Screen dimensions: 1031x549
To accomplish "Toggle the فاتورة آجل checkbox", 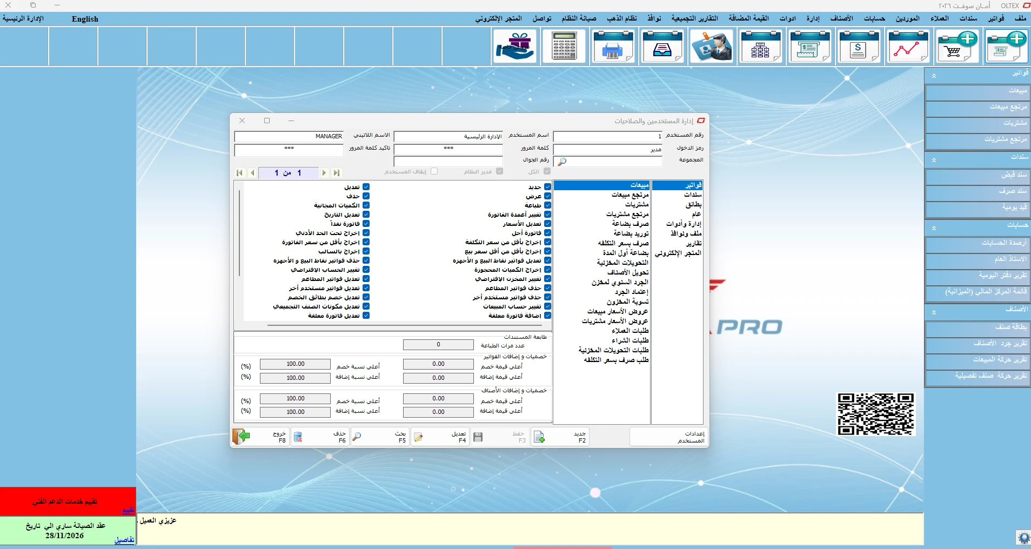I will 547,233.
